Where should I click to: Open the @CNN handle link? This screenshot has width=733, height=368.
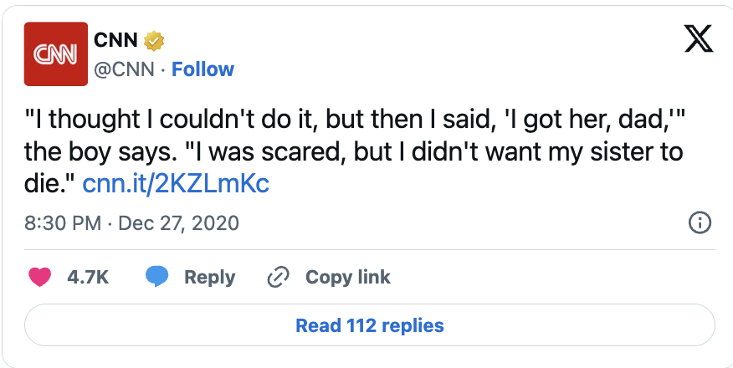(x=125, y=69)
